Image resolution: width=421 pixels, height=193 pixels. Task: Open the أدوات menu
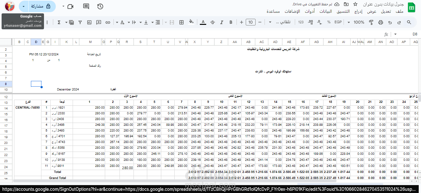310,11
